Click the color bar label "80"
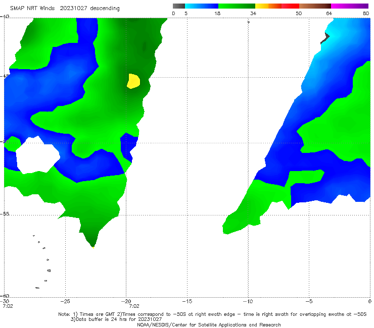The image size is (374, 328). point(366,13)
